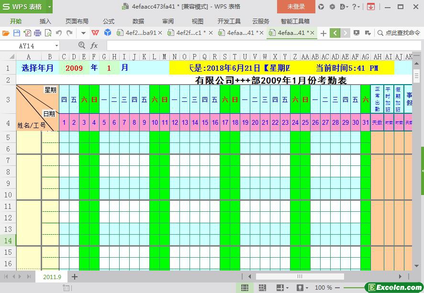Open a new document tab with plus

point(324,33)
